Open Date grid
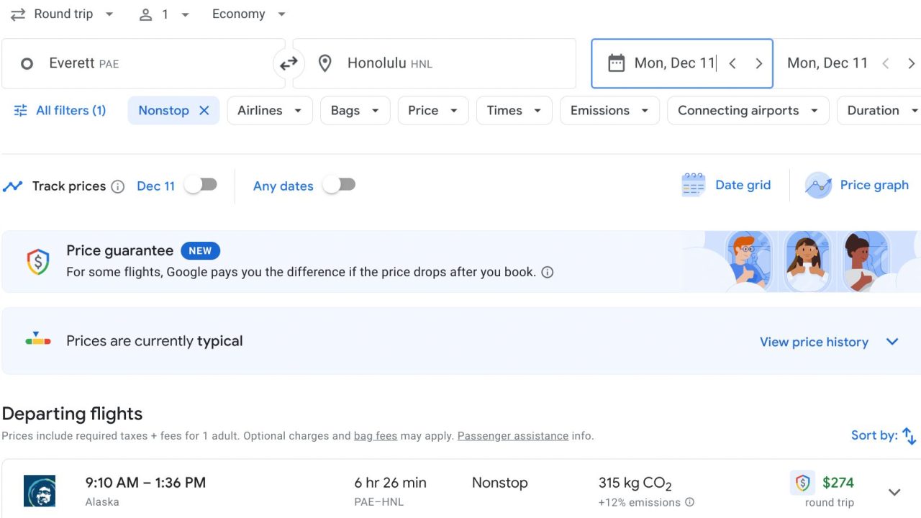This screenshot has height=518, width=921. [726, 185]
